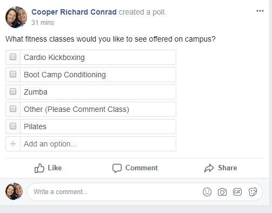Click the thumbs-up Like icon
272x213 pixels.
tap(39, 168)
